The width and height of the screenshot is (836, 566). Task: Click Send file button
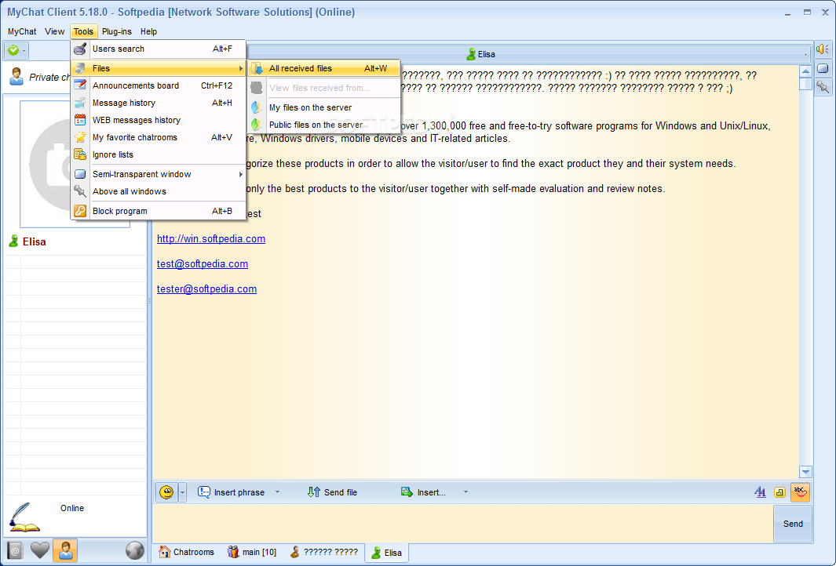point(332,492)
